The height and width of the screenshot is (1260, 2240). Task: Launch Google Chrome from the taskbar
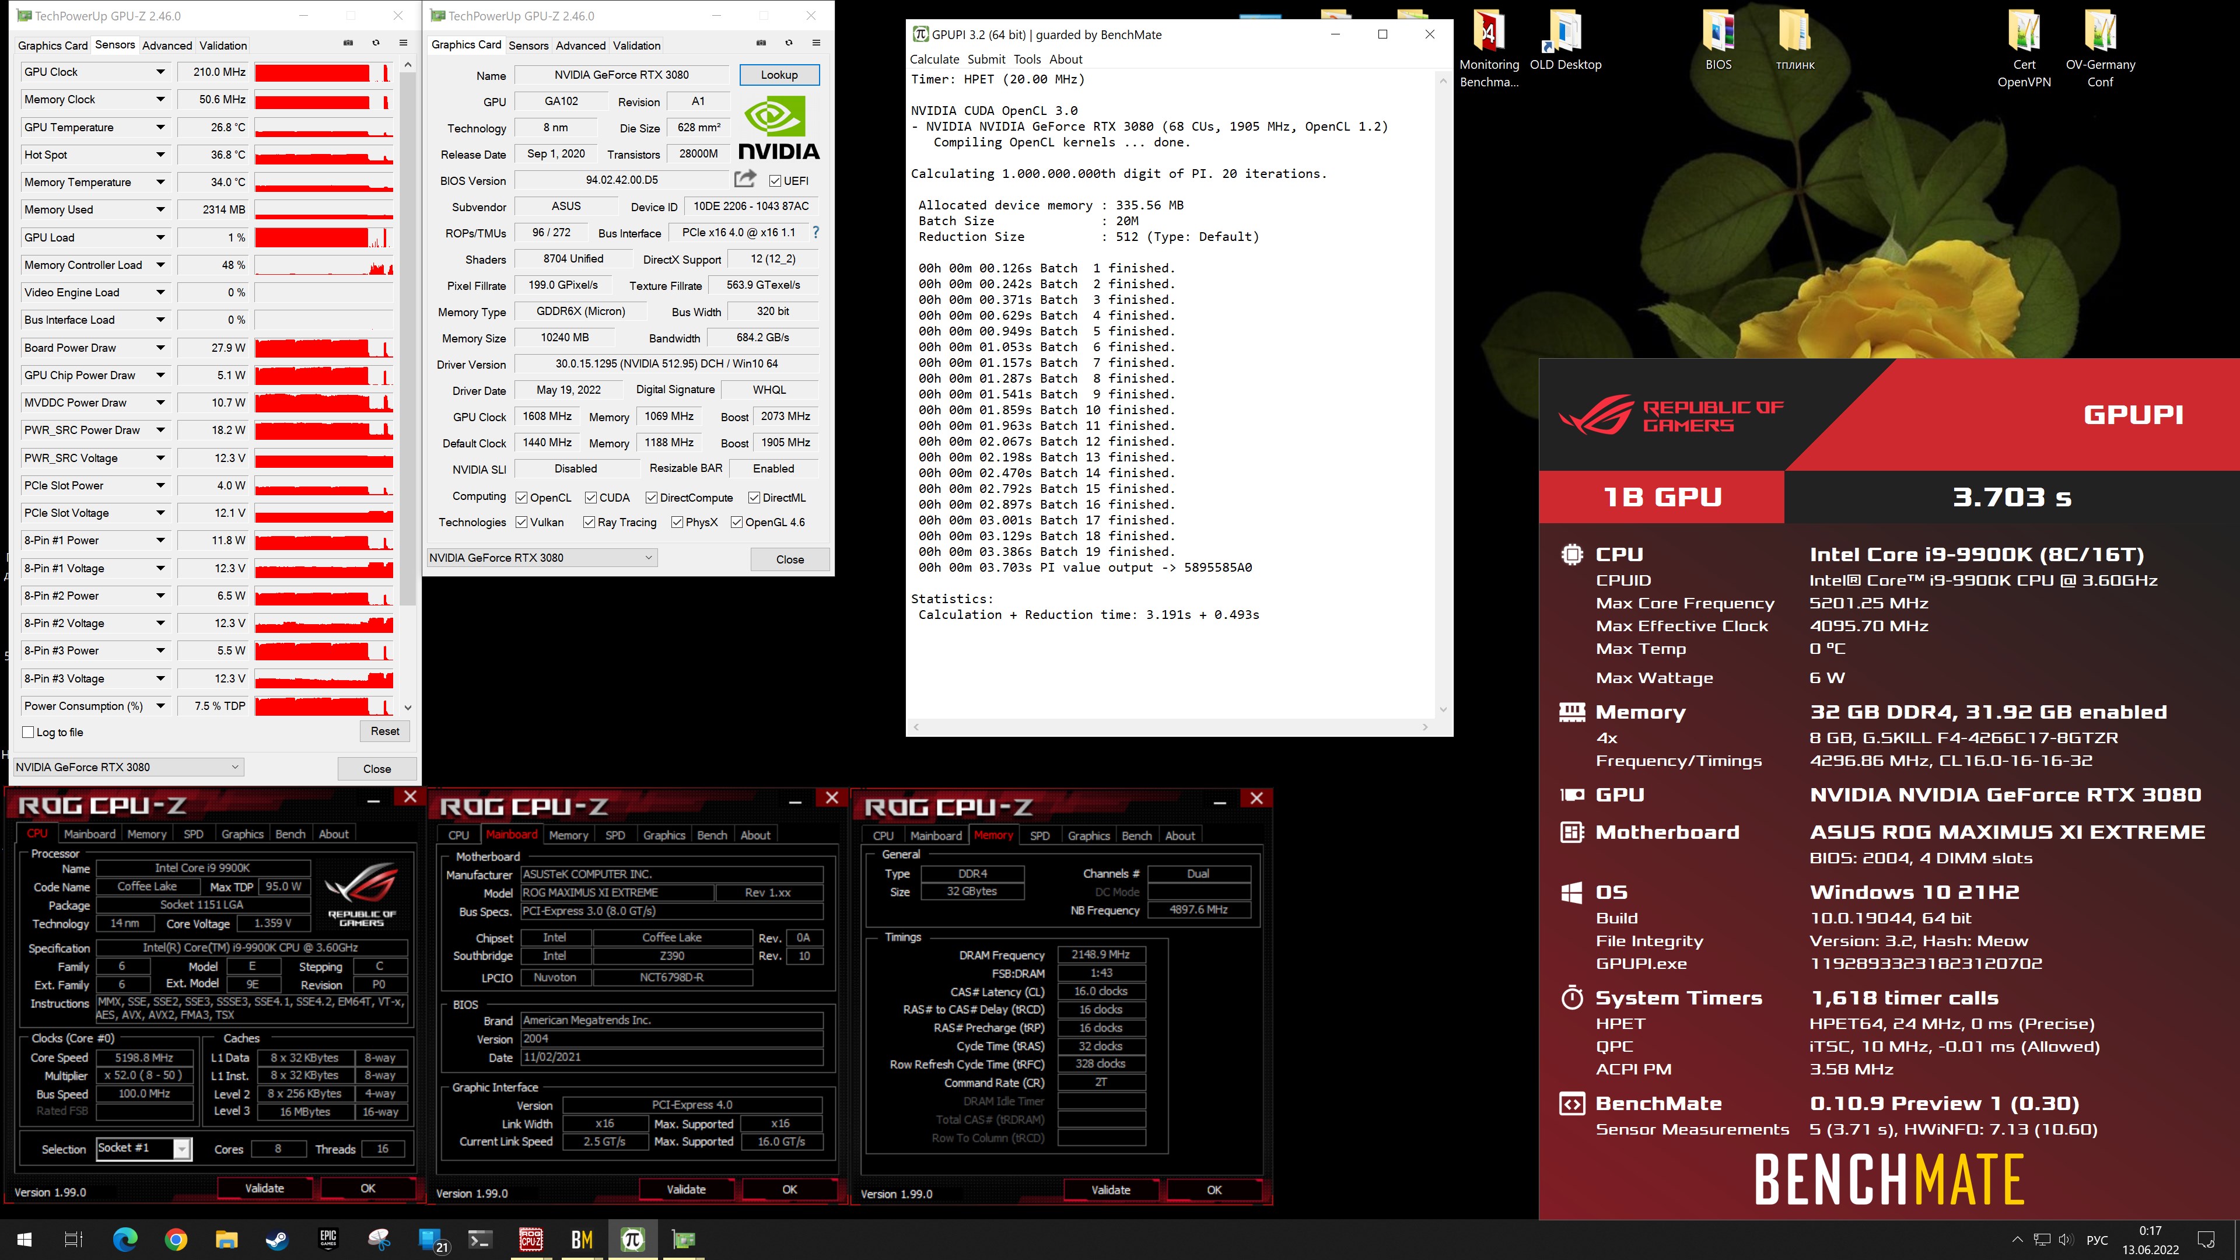176,1239
